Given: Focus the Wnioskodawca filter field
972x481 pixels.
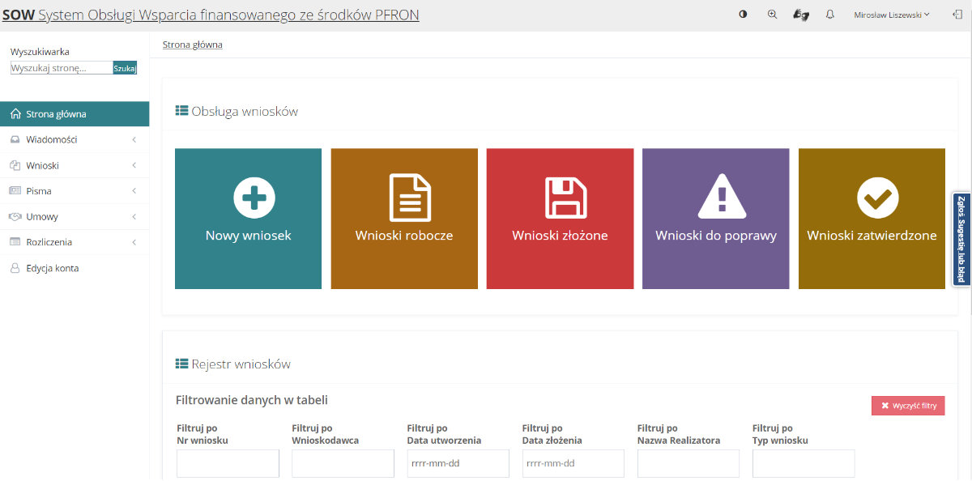Looking at the screenshot, I should pyautogui.click(x=343, y=463).
